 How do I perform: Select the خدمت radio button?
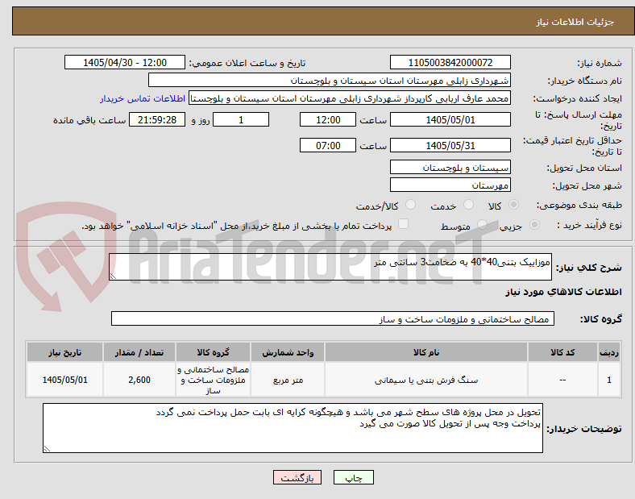[468, 205]
